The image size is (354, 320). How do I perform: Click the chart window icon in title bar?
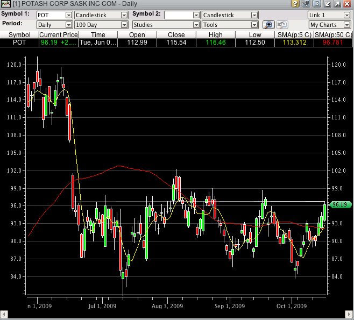pos(5,4)
